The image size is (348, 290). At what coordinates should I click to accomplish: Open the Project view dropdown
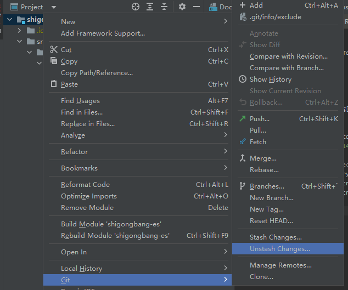(x=54, y=7)
